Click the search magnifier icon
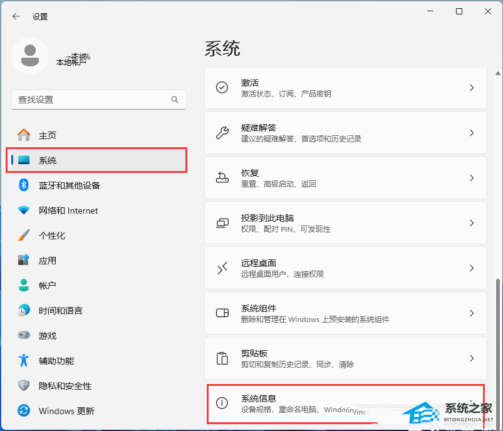Screen dimensions: 503x431 (x=175, y=100)
